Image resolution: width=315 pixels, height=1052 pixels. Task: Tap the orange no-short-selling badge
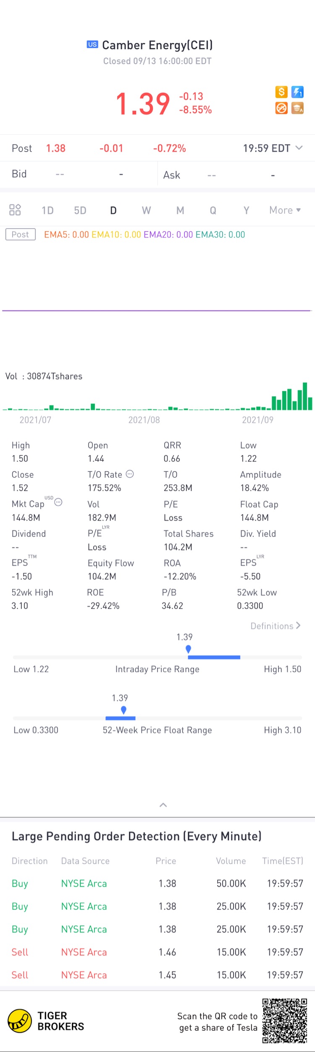[x=281, y=108]
